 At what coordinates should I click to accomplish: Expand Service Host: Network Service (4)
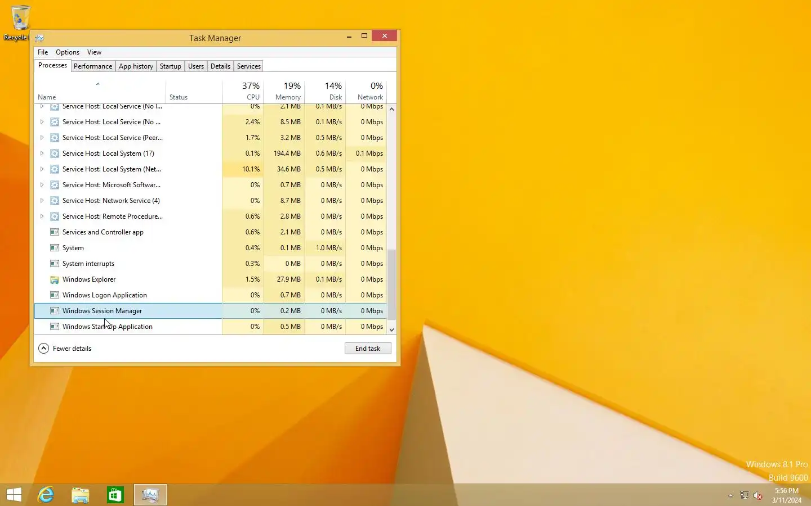tap(42, 201)
